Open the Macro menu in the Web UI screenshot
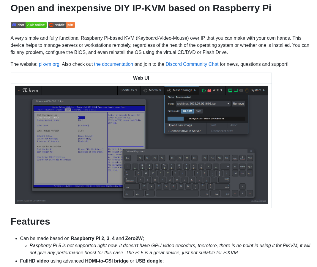Viewport: 317px width, 267px height. click(152, 90)
